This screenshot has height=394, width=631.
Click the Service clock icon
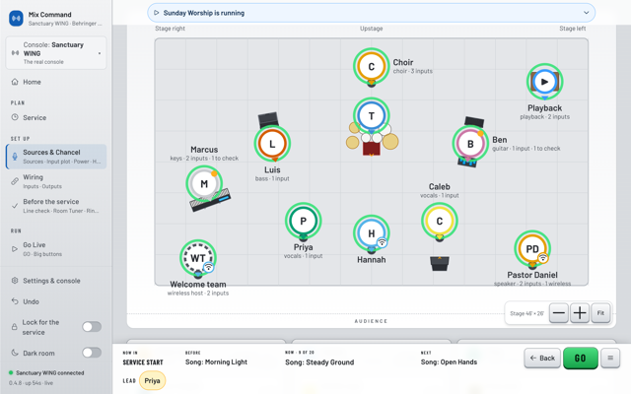pyautogui.click(x=15, y=117)
